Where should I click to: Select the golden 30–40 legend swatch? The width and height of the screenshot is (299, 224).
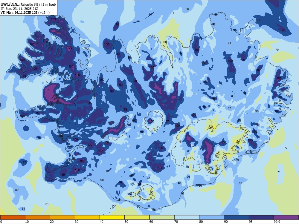coord(87,217)
